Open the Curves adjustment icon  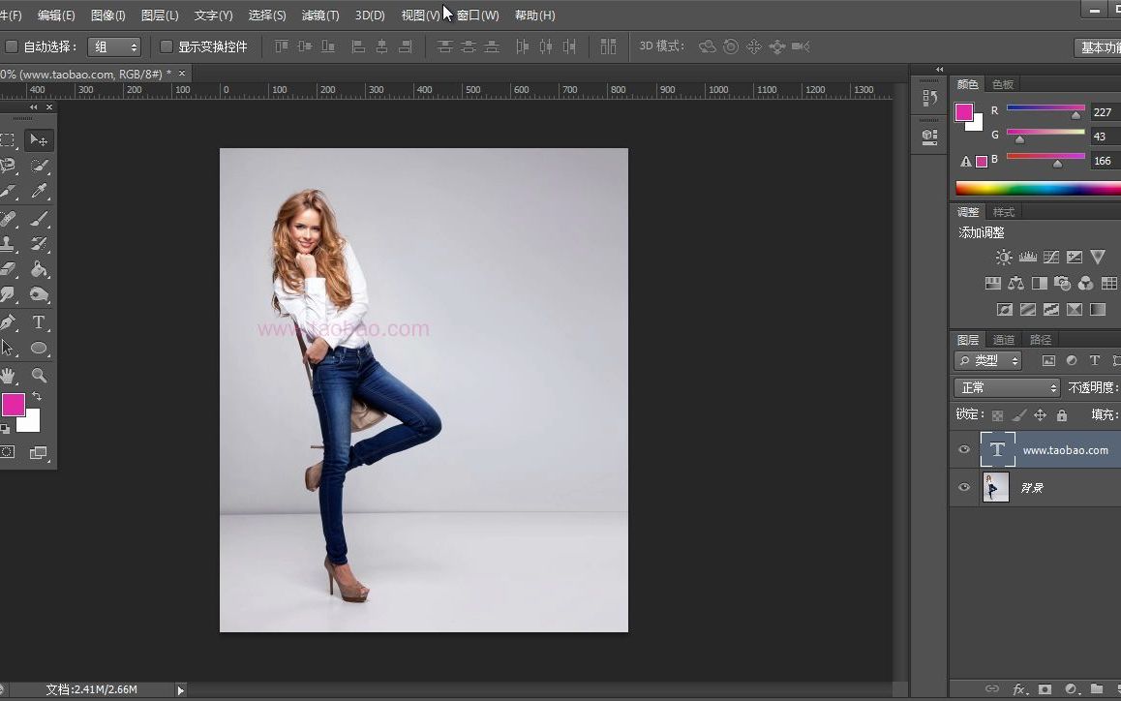(x=1050, y=257)
